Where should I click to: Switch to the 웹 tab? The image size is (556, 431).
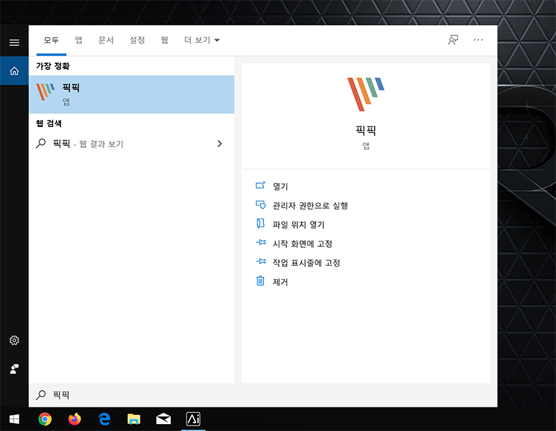point(165,40)
